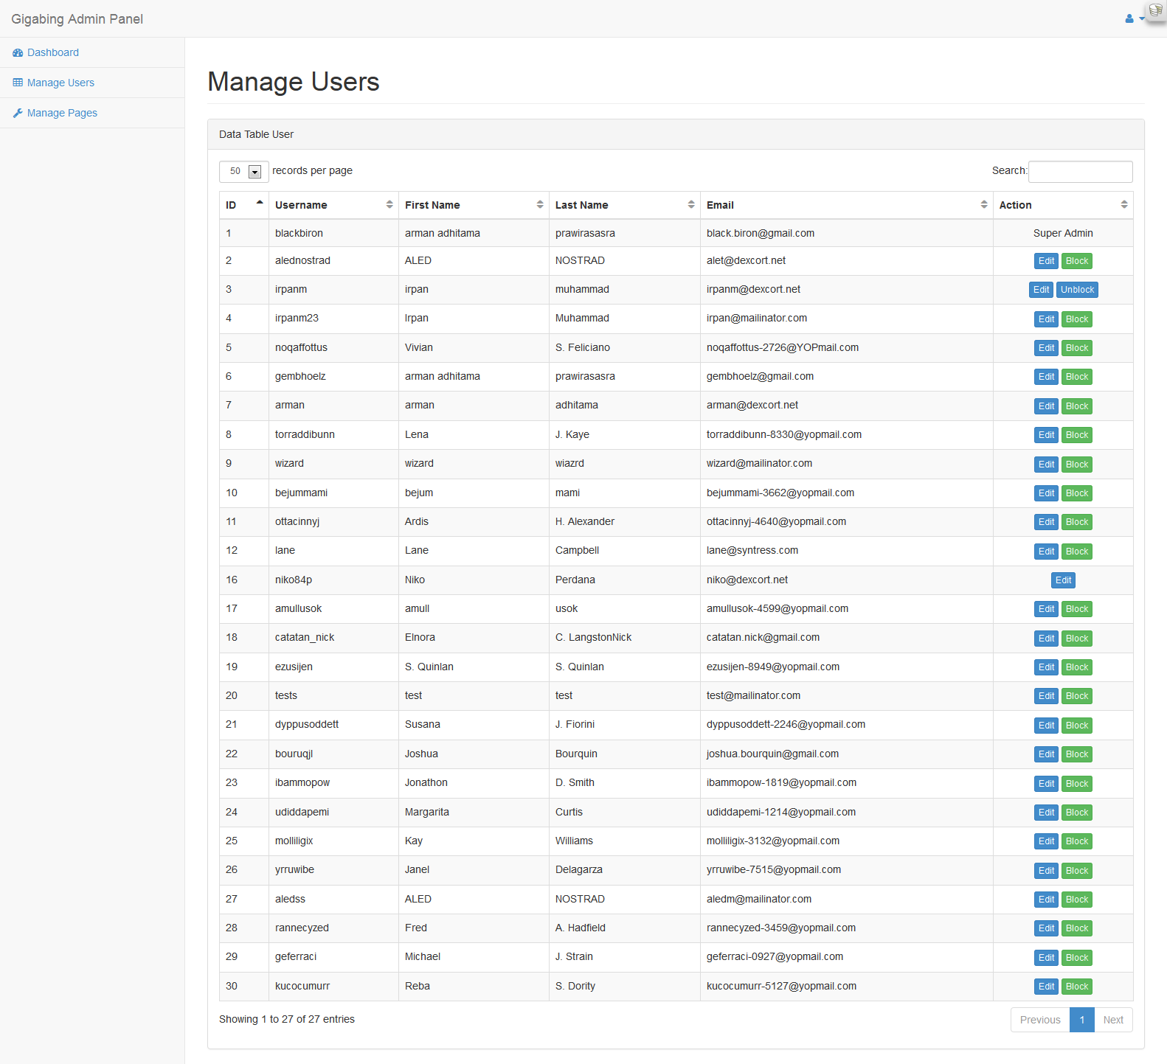Sort by Email column sort icon
This screenshot has height=1064, width=1167.
point(983,205)
